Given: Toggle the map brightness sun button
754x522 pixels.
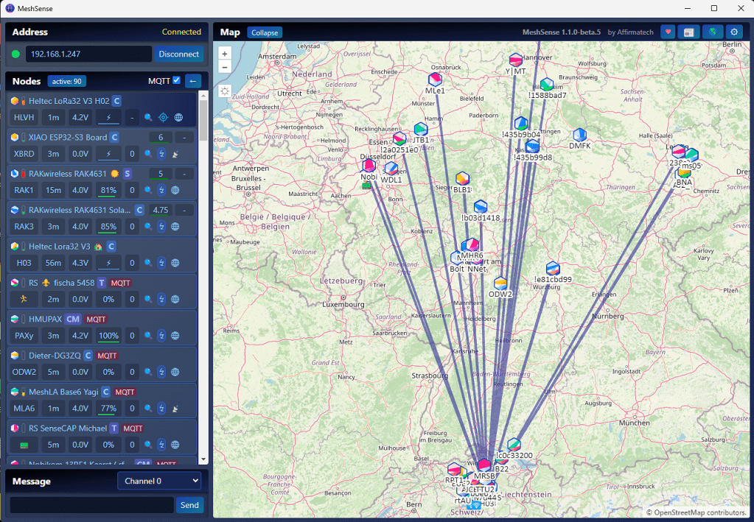Looking at the screenshot, I should 225,91.
